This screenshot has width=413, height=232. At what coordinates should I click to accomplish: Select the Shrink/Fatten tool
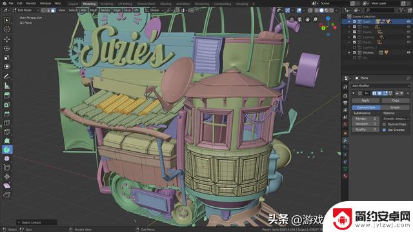point(7,177)
